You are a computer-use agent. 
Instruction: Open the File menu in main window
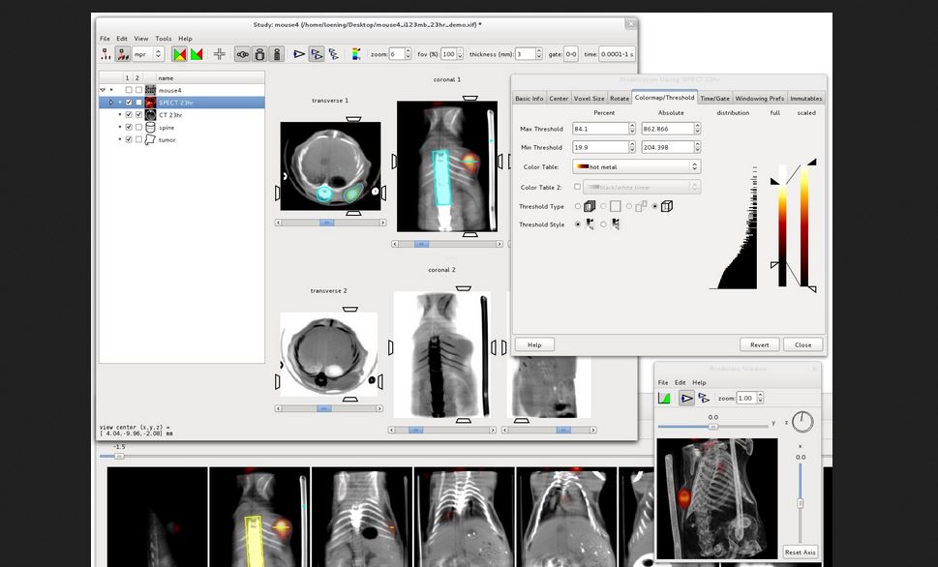105,39
